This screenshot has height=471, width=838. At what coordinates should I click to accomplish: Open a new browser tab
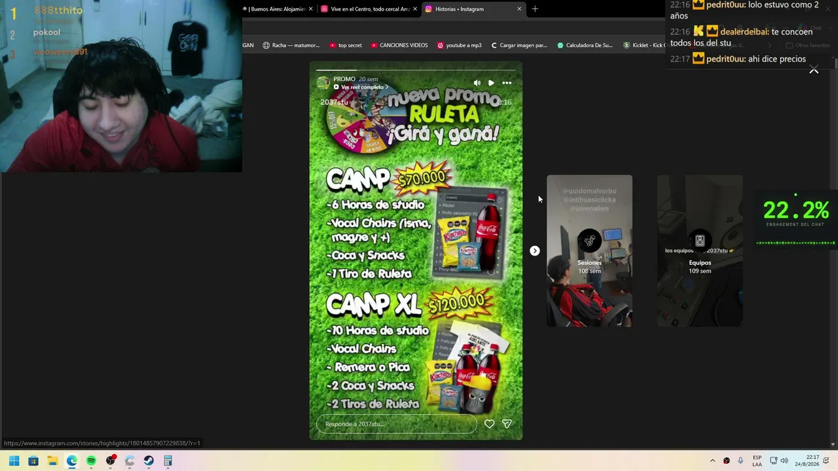pos(535,9)
